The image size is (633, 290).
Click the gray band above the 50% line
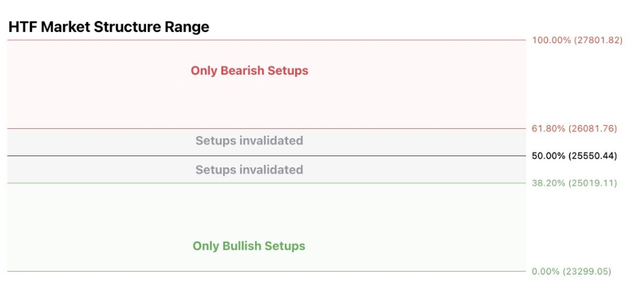[x=402, y=142]
